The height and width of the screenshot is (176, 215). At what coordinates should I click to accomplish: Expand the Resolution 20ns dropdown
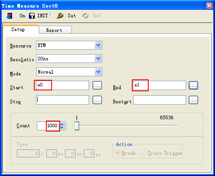point(98,59)
